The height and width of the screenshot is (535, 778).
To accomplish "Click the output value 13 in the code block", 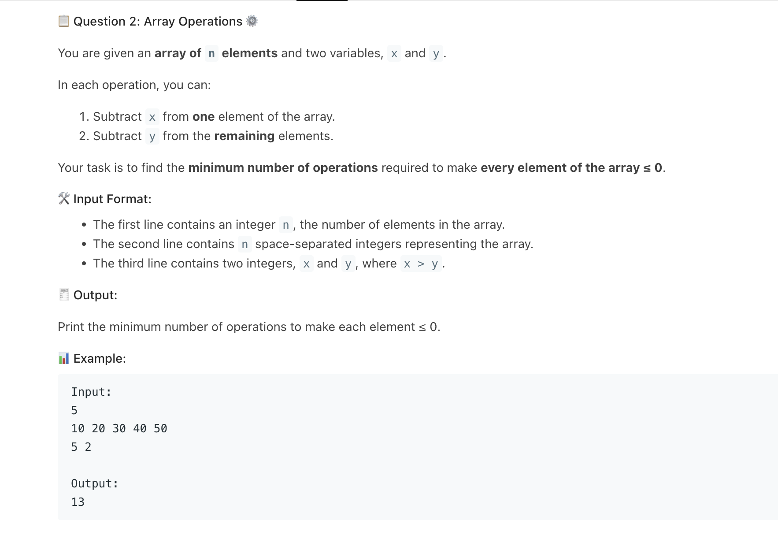I will coord(78,502).
